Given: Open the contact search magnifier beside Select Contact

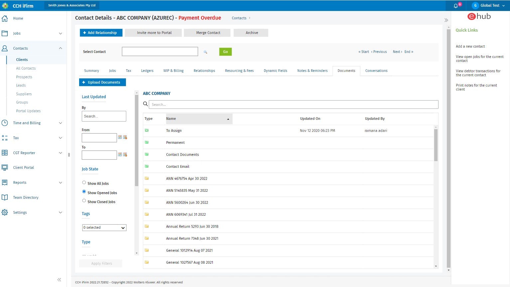Looking at the screenshot, I should [x=205, y=52].
